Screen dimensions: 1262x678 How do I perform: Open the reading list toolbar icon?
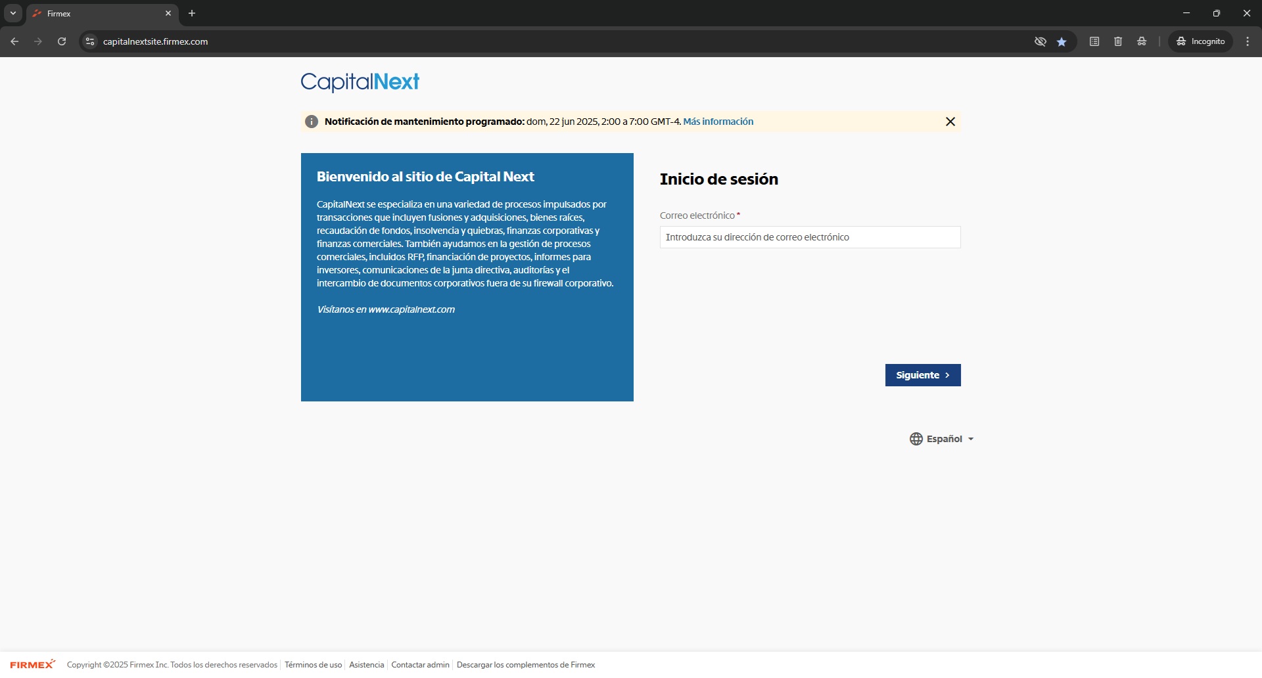point(1094,41)
